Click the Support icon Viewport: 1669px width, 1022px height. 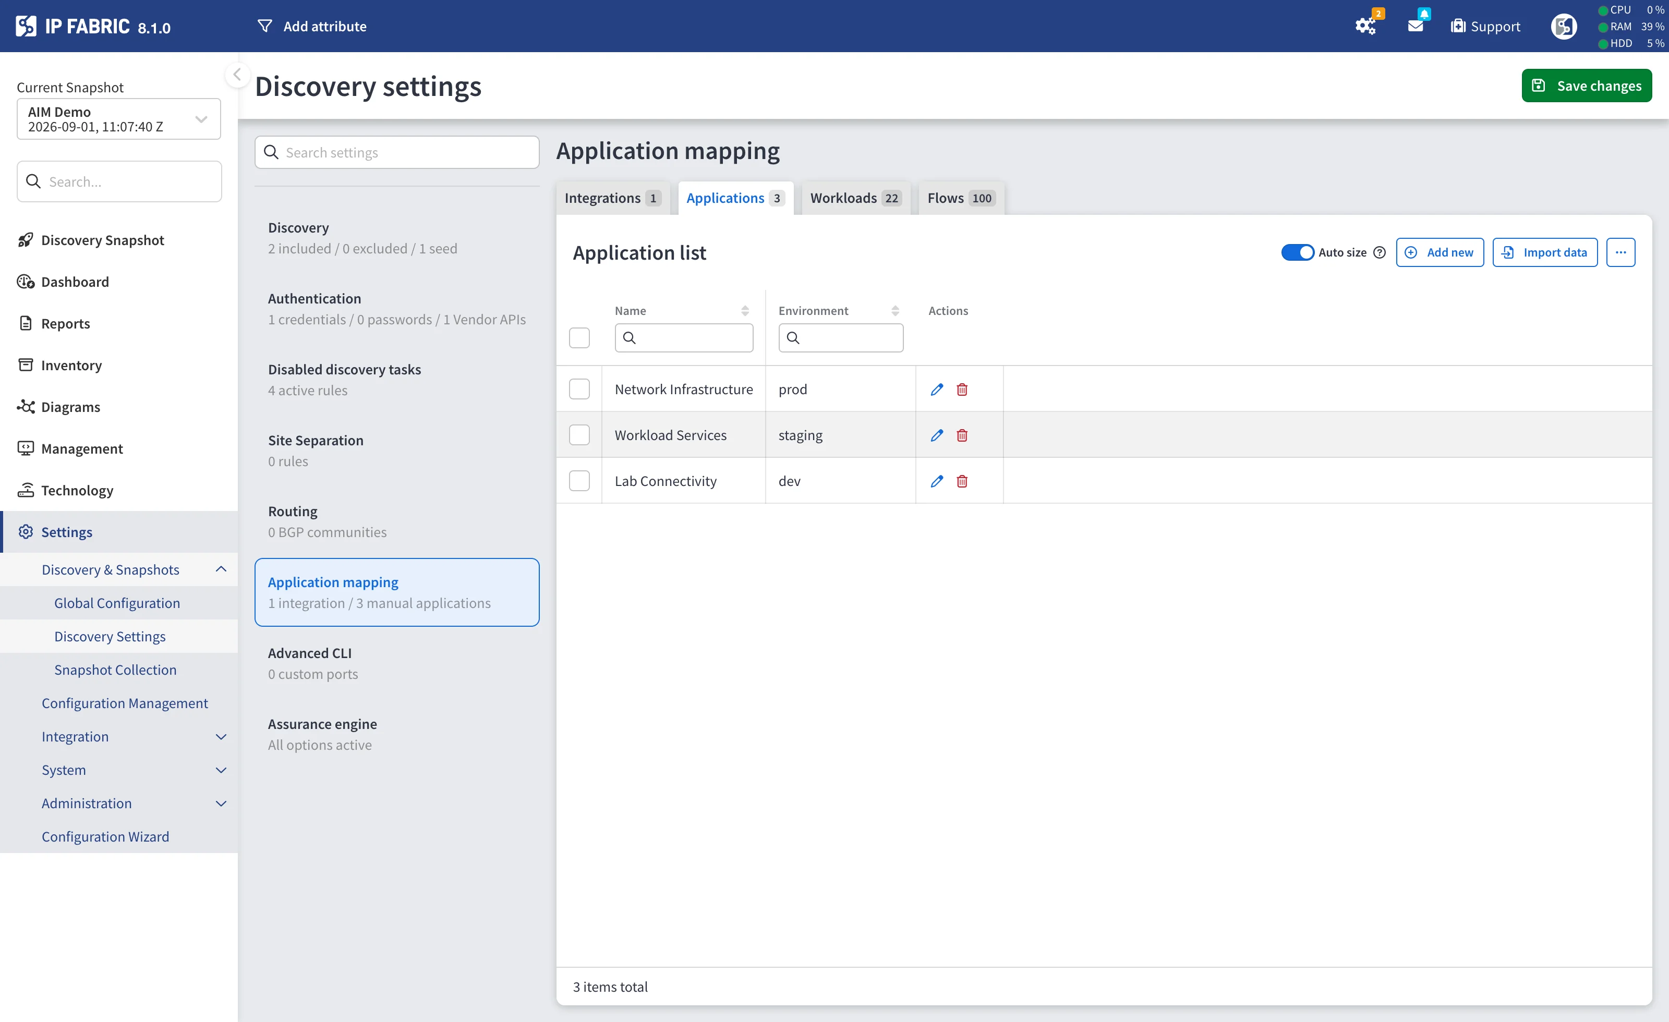click(1458, 26)
